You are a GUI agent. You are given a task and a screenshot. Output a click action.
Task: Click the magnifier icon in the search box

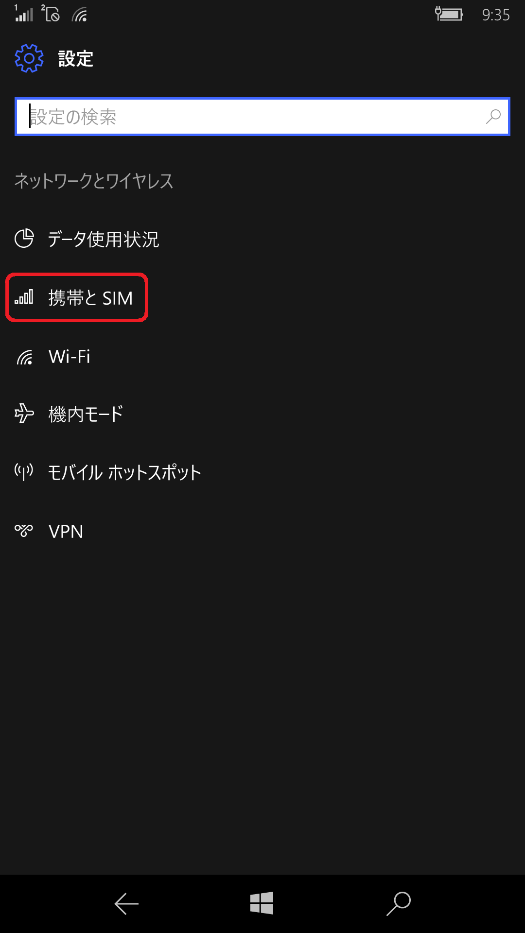(x=493, y=117)
